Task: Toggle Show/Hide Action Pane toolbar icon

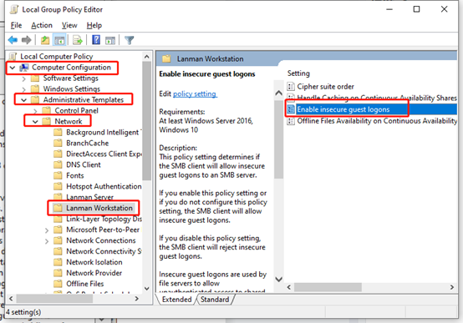Action: point(110,40)
